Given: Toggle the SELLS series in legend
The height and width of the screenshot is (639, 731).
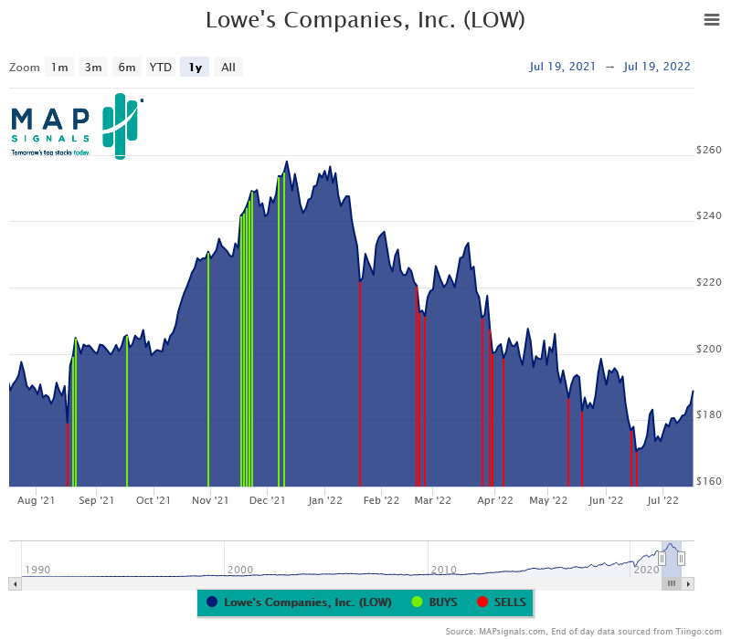Looking at the screenshot, I should point(502,602).
